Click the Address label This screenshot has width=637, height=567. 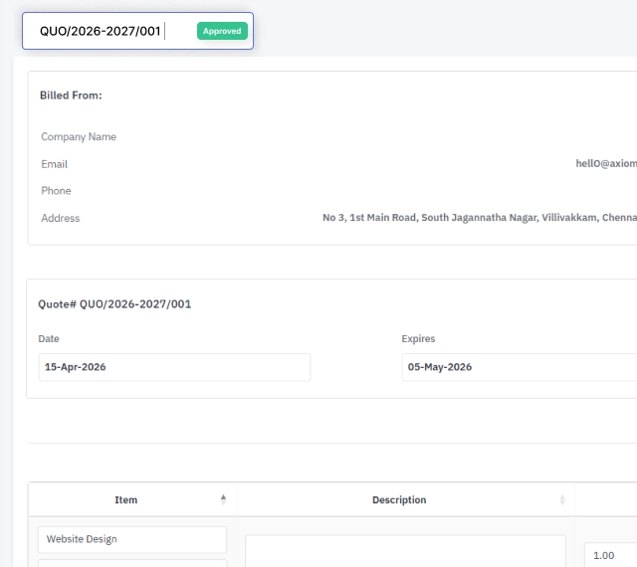(60, 218)
